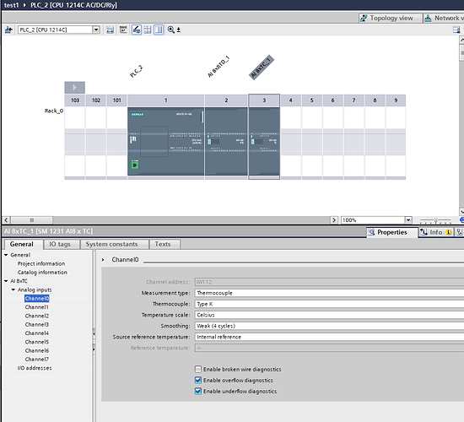Select Channel3 in the tree
The image size is (464, 422).
coord(36,324)
